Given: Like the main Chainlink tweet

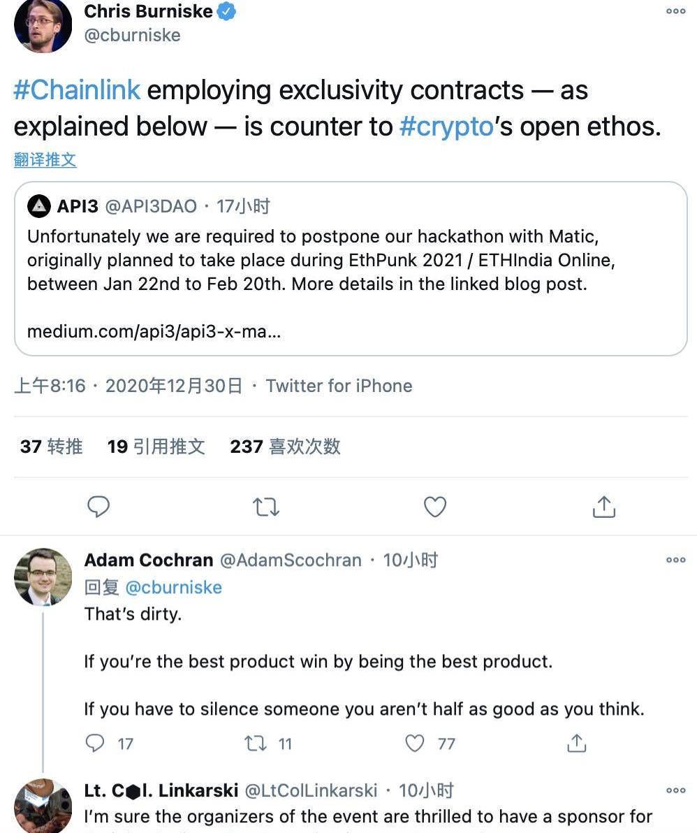Looking at the screenshot, I should (x=435, y=507).
